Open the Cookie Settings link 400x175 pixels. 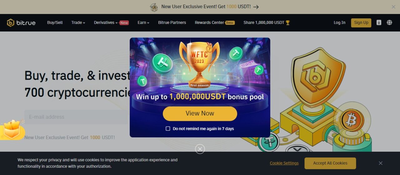pyautogui.click(x=284, y=163)
